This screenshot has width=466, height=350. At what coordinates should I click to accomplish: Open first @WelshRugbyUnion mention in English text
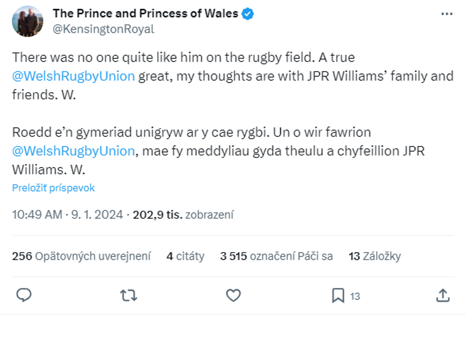click(73, 76)
